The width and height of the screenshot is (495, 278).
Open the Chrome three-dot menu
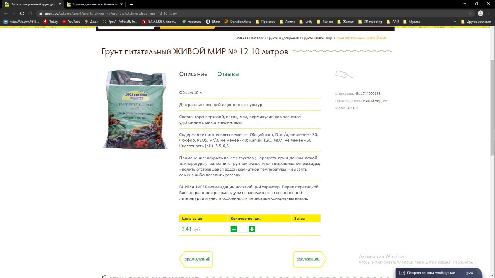click(490, 13)
